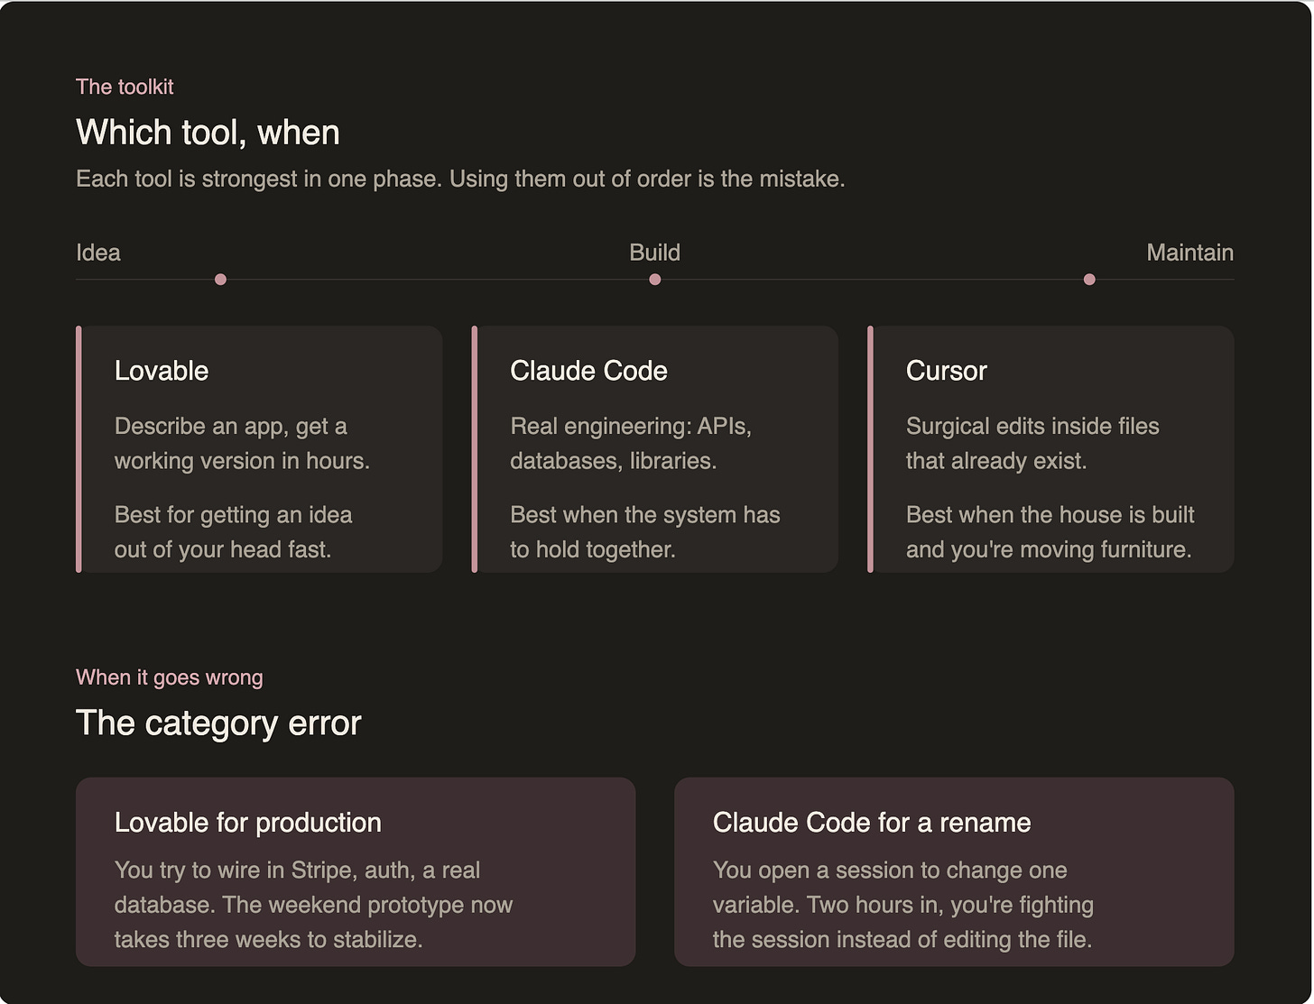Click 'When it goes wrong' section label

point(170,677)
